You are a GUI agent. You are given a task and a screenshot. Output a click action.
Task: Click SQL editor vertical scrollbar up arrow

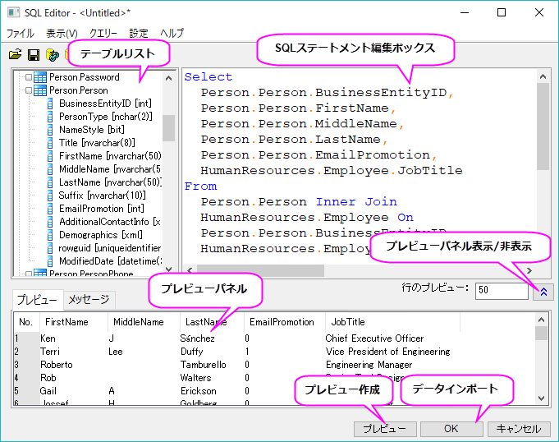pos(543,76)
